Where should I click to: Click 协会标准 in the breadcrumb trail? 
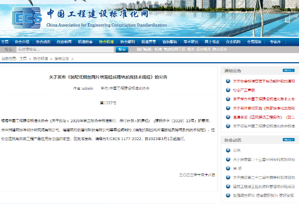coord(41,58)
